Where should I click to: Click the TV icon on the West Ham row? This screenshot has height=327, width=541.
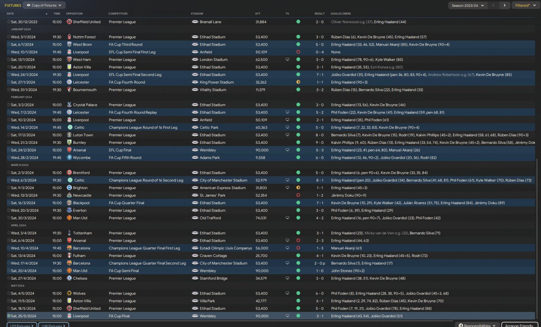click(287, 60)
